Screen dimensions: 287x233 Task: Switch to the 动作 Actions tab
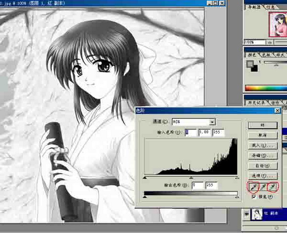click(275, 103)
